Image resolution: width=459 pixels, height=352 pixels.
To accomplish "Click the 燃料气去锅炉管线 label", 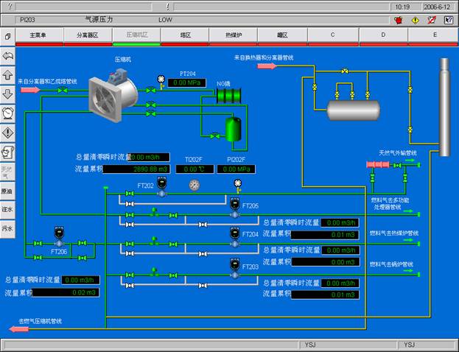I will (x=391, y=264).
